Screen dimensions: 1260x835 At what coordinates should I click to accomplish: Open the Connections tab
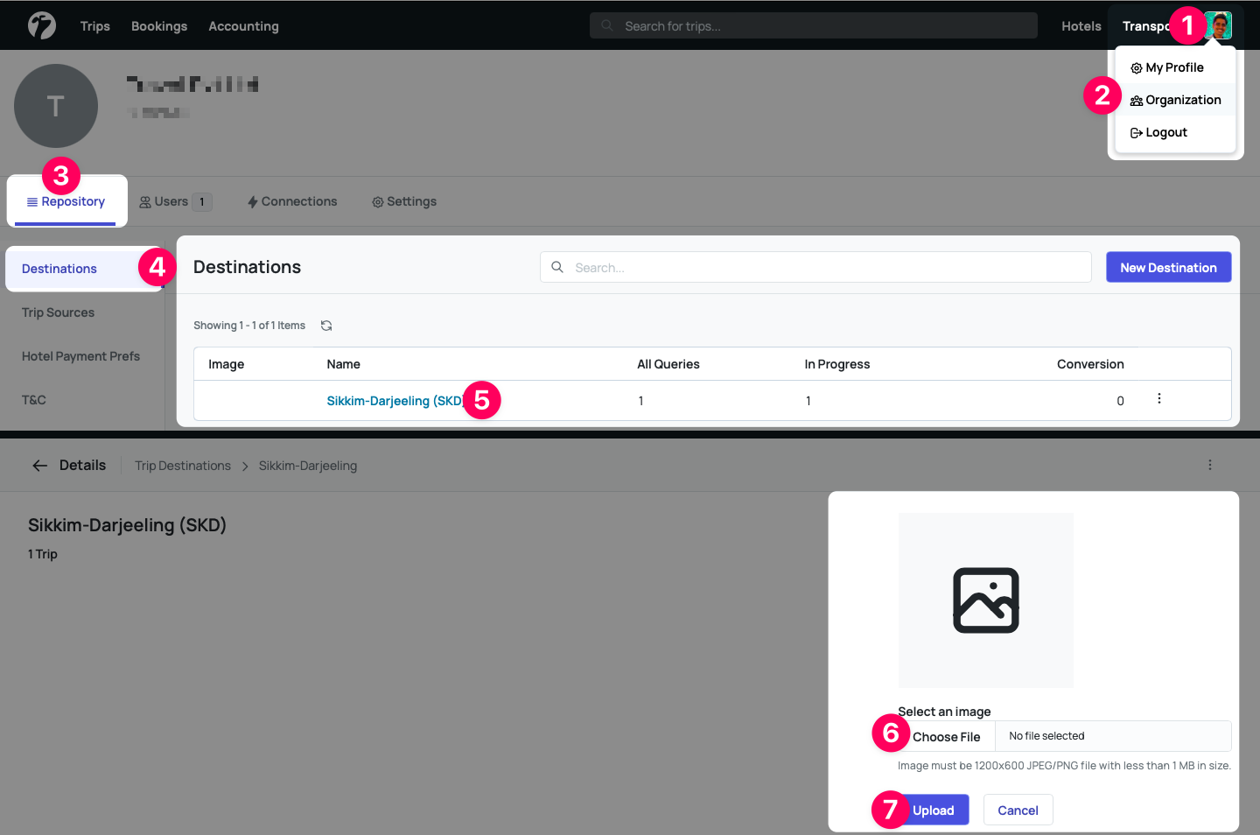tap(298, 201)
